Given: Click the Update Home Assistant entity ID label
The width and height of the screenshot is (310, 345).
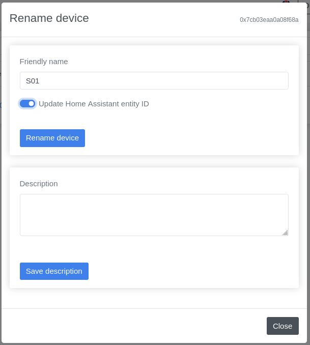Looking at the screenshot, I should point(94,104).
